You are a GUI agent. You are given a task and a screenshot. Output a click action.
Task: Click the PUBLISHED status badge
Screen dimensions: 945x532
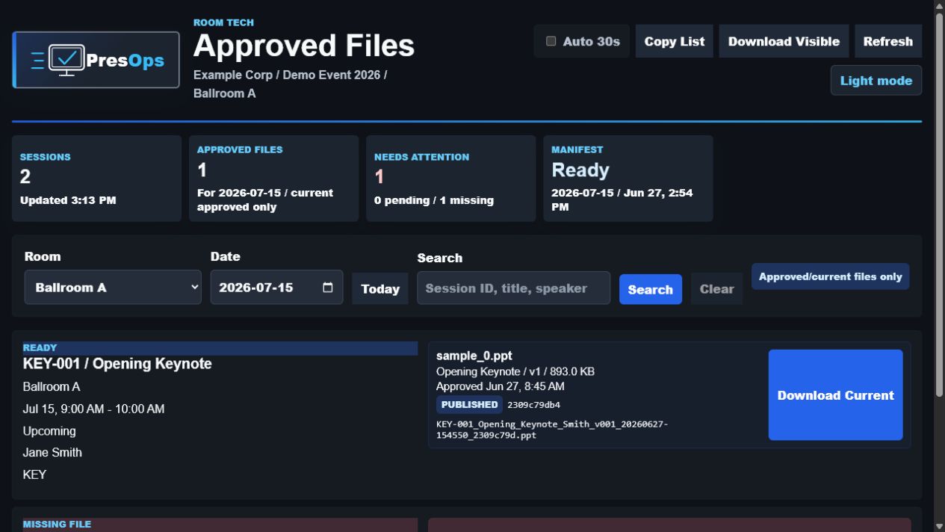pos(469,404)
